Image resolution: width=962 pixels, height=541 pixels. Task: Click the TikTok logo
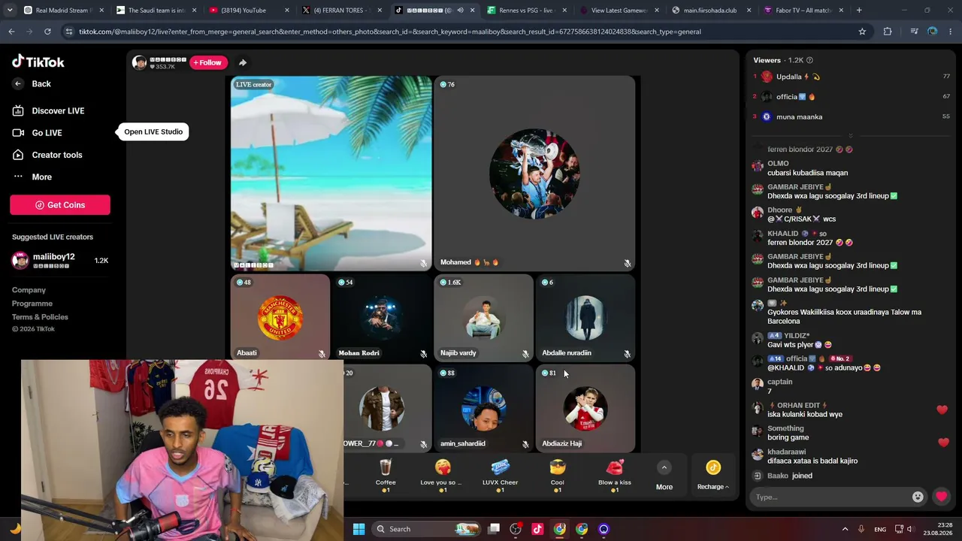pos(38,62)
